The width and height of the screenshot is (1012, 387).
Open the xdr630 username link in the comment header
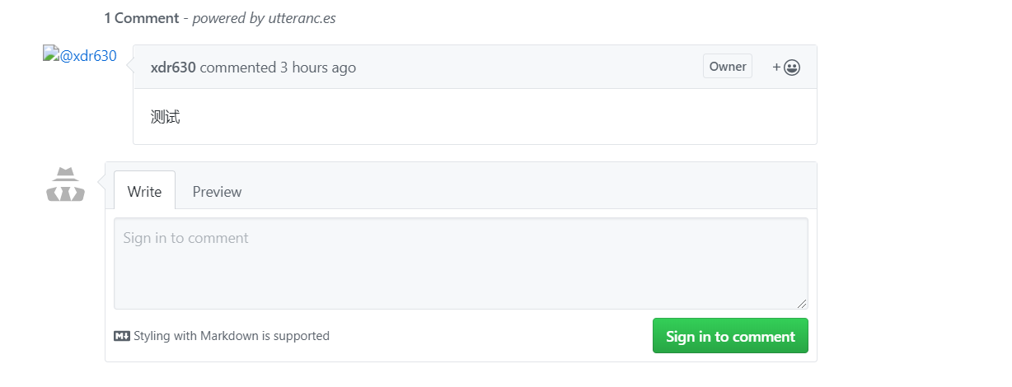[x=173, y=68]
